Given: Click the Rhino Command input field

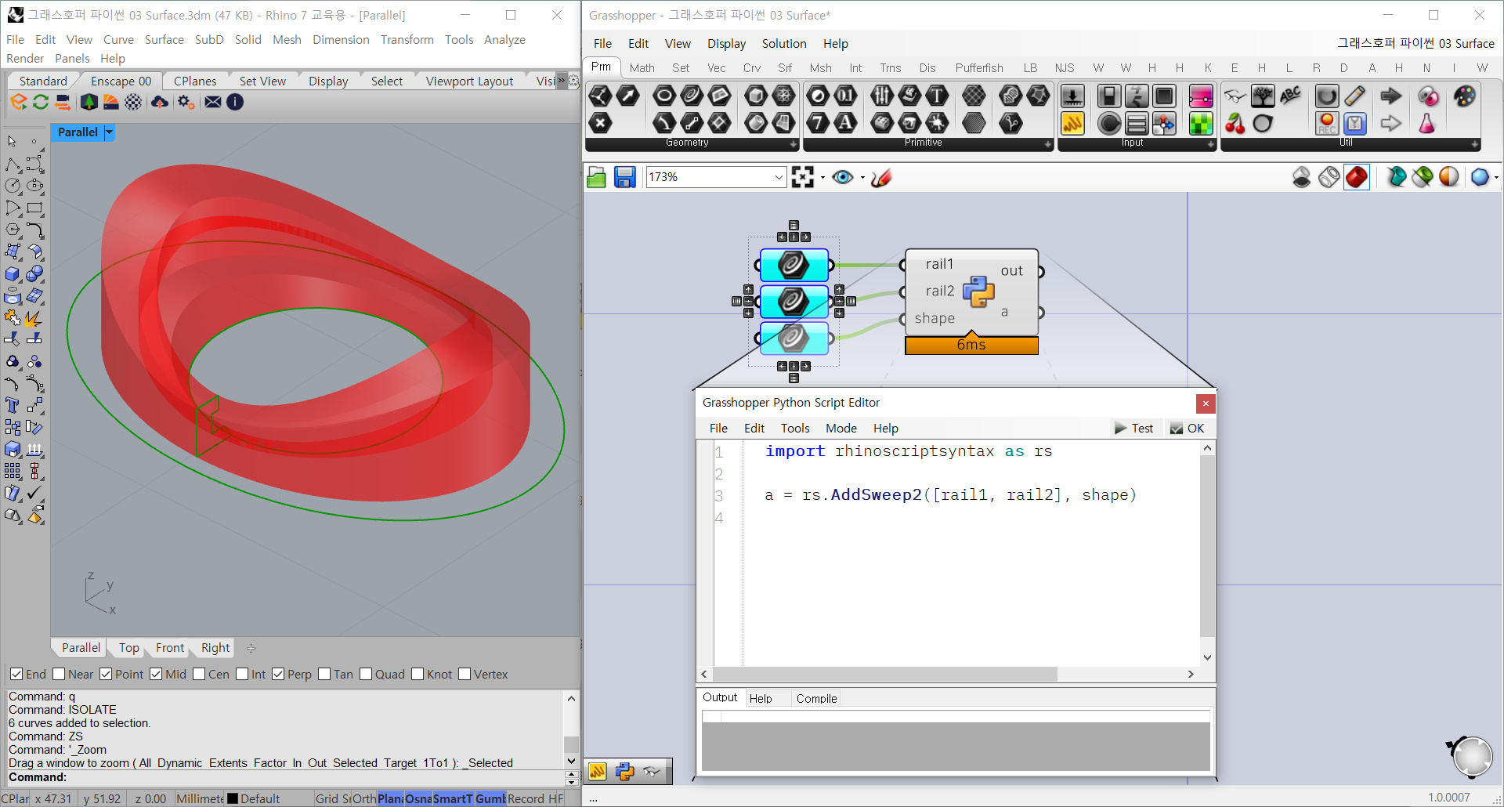Looking at the screenshot, I should (x=287, y=777).
